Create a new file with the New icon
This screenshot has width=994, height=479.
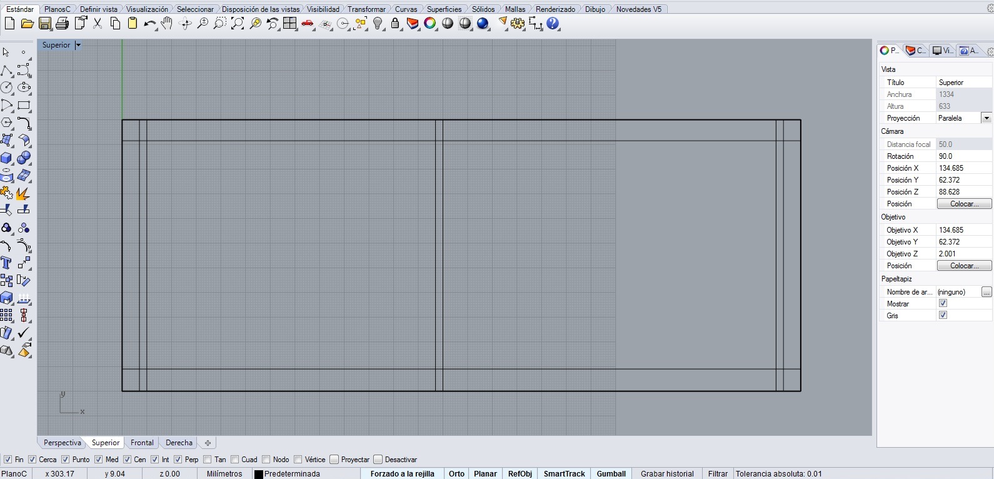pos(9,24)
